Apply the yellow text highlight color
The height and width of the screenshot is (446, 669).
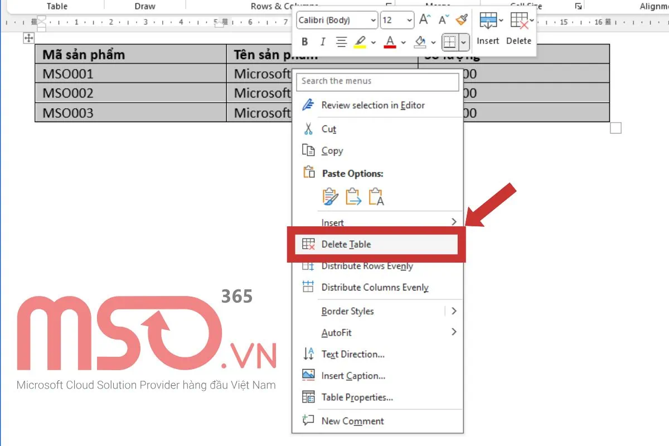point(360,42)
